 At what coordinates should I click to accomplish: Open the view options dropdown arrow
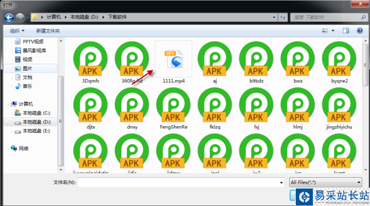point(333,30)
